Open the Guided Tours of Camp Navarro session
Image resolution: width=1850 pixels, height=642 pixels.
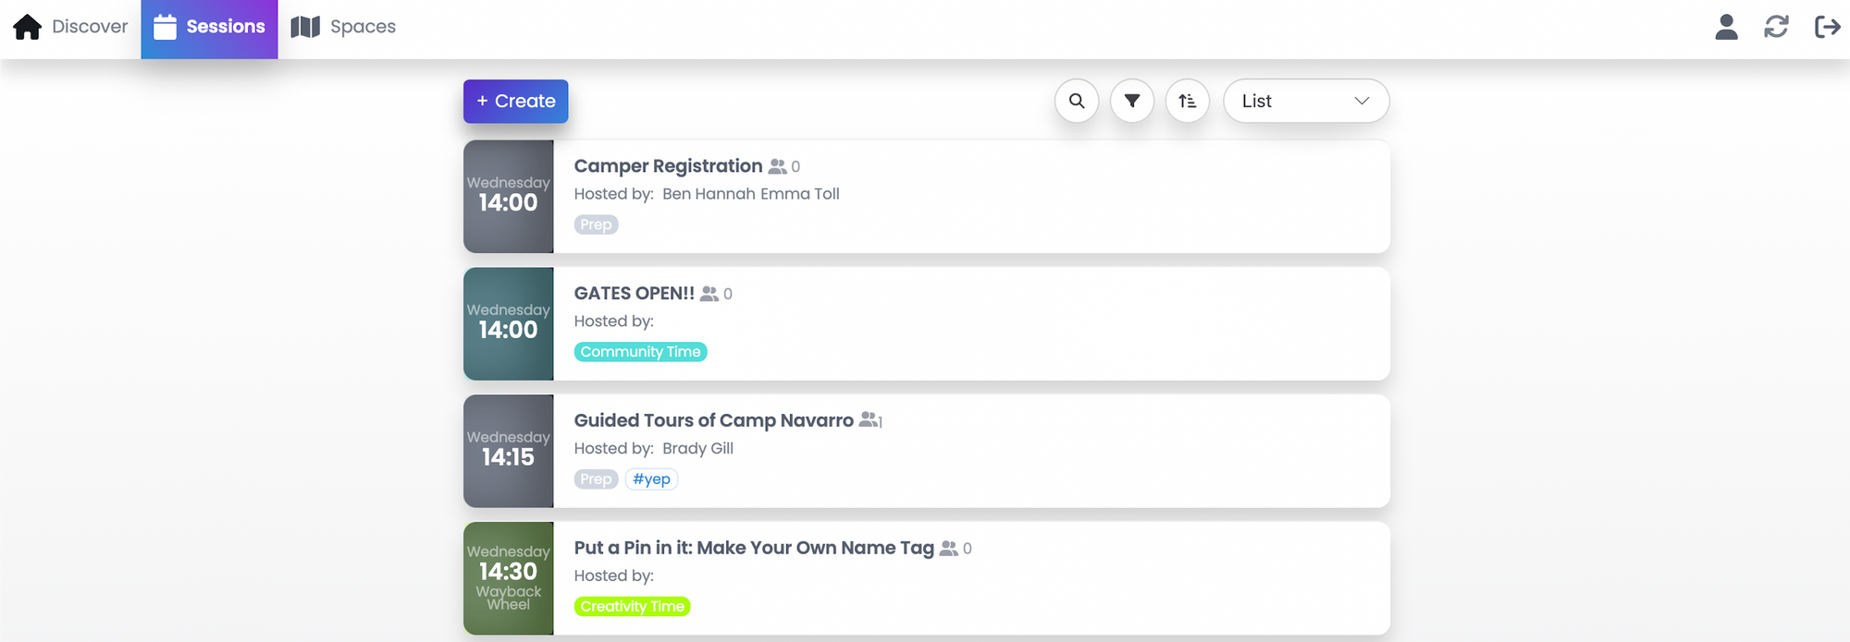(714, 420)
